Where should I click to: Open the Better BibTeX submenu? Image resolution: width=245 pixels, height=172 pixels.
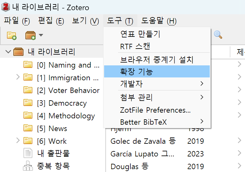(157, 122)
